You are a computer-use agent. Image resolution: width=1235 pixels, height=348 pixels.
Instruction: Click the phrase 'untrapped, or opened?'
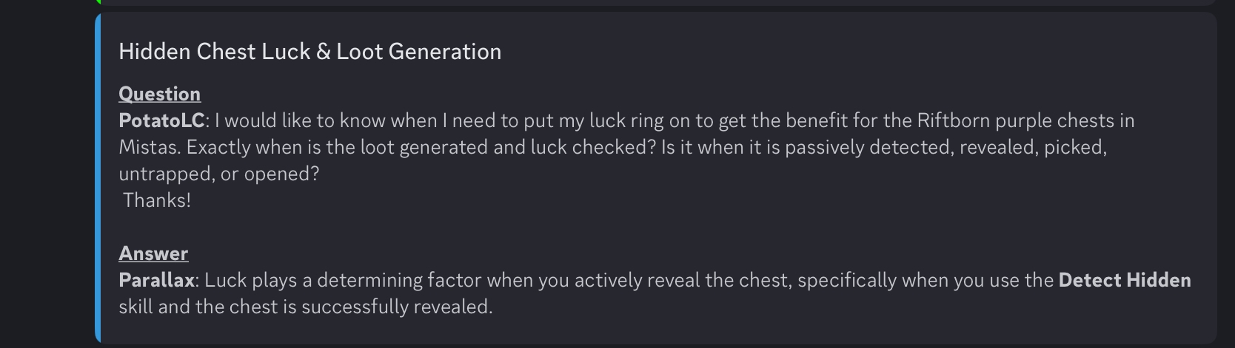click(x=219, y=174)
